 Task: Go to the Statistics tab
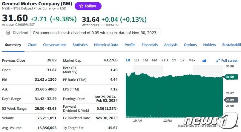coord(80,45)
